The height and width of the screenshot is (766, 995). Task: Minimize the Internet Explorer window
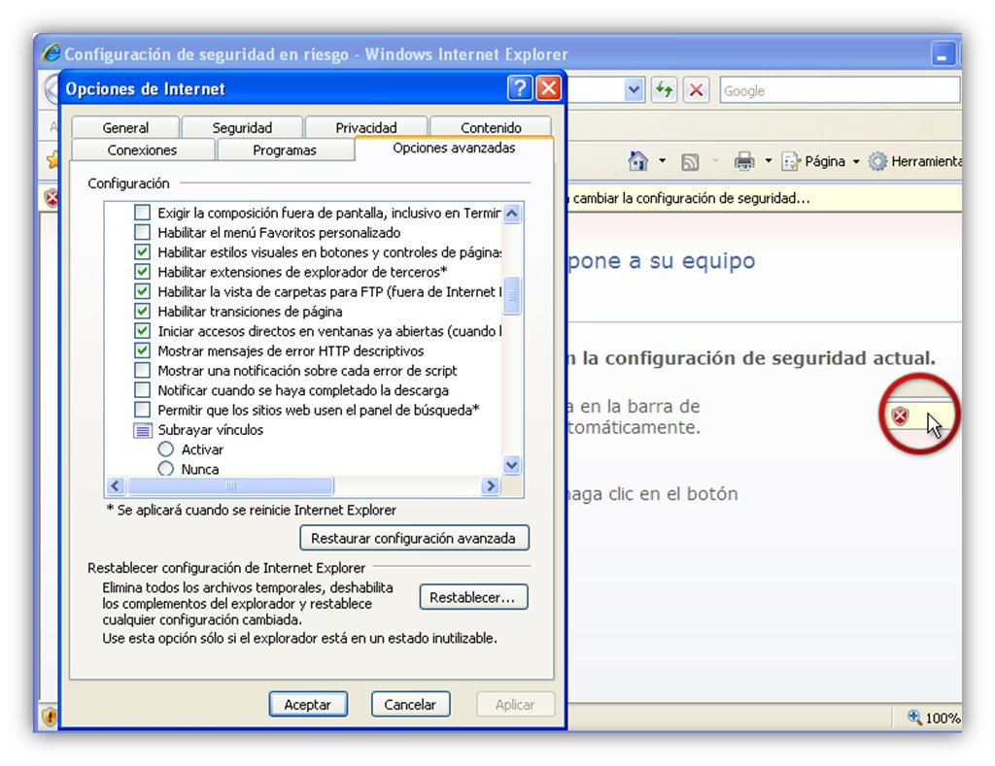pos(943,54)
